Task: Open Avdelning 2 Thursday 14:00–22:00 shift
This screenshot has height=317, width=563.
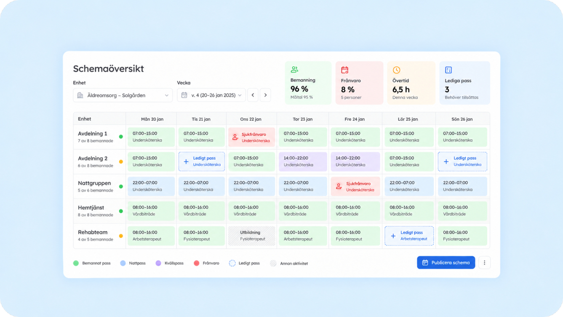Action: pyautogui.click(x=303, y=161)
